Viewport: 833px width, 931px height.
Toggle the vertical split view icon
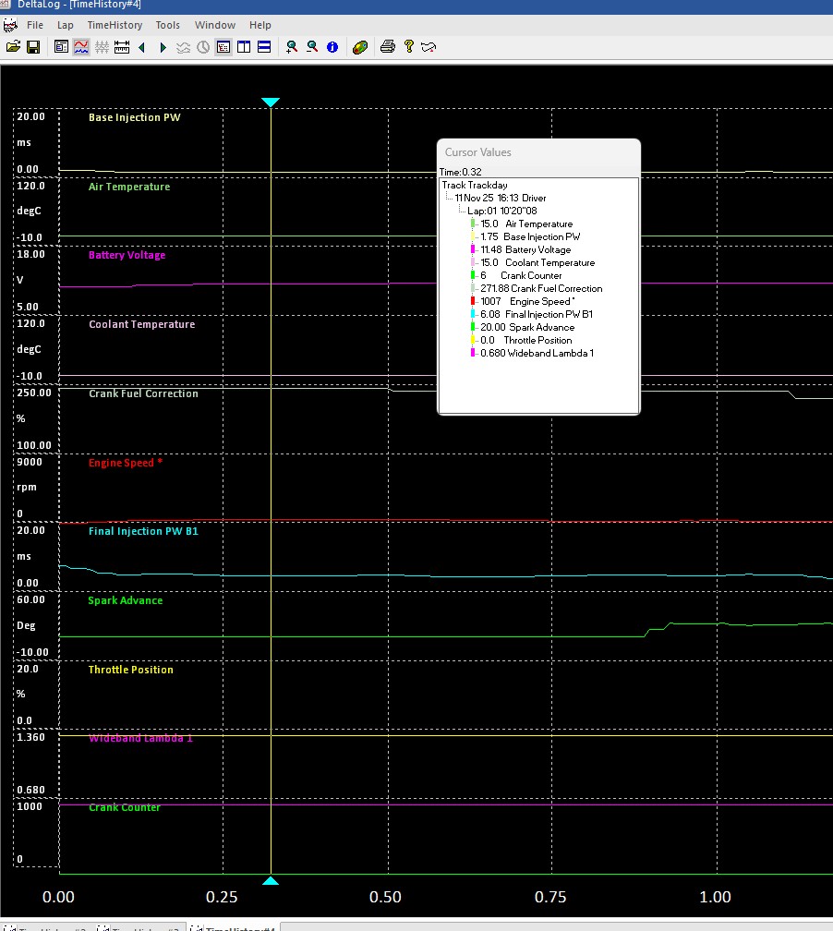coord(244,46)
